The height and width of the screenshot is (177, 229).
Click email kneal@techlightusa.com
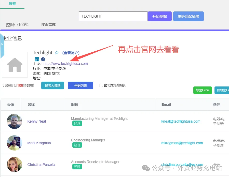(x=181, y=121)
